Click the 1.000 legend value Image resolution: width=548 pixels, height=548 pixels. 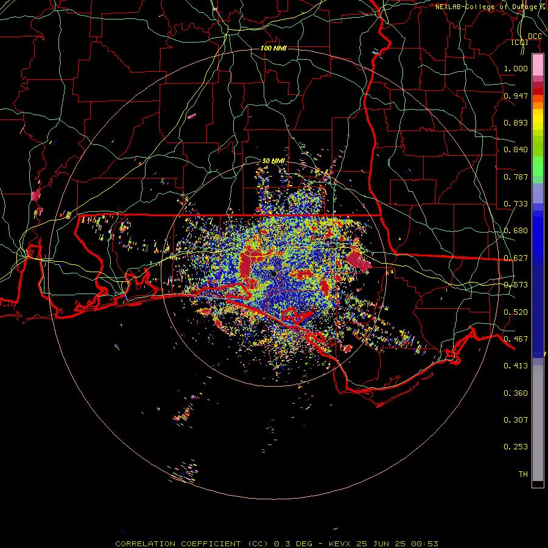tap(516, 68)
